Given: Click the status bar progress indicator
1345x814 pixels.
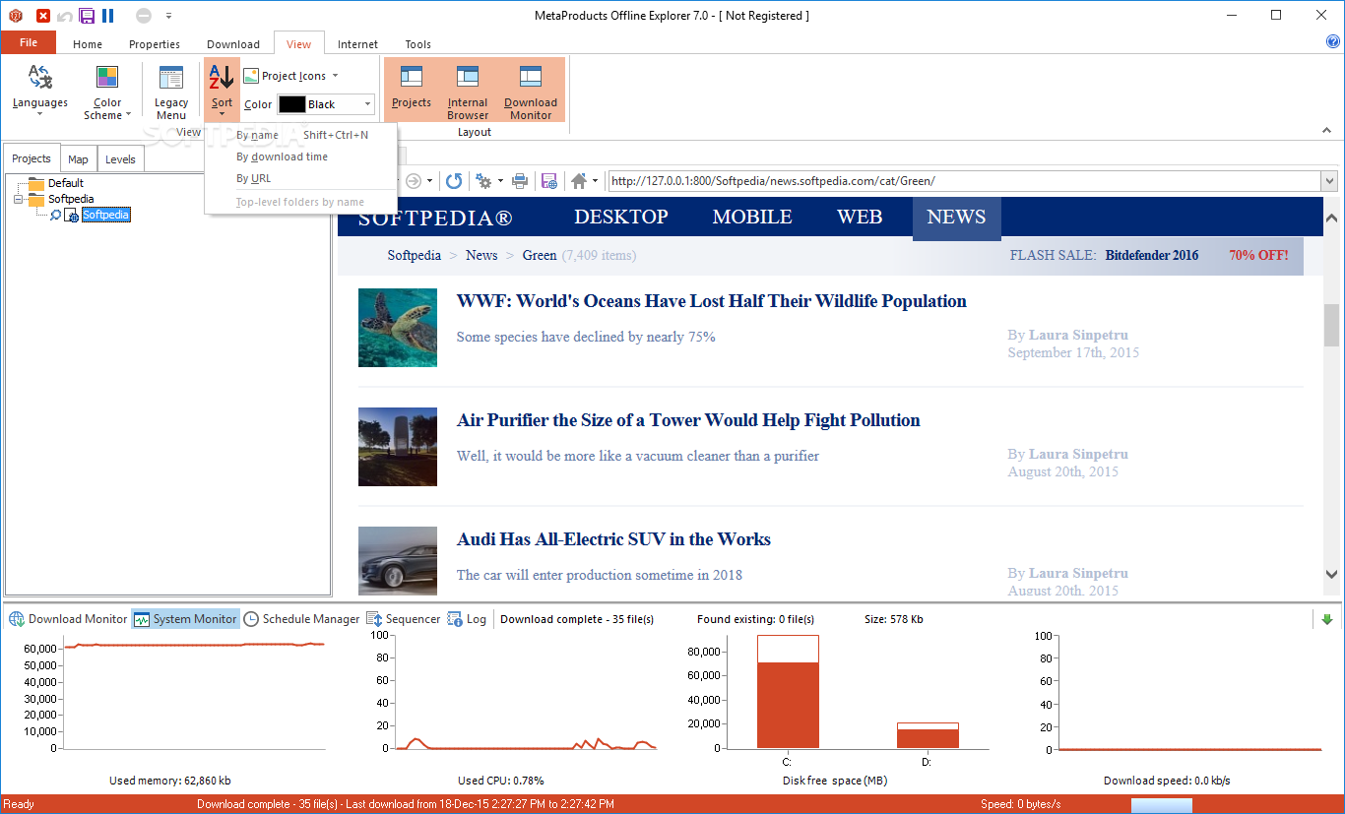Looking at the screenshot, I should point(1162,805).
